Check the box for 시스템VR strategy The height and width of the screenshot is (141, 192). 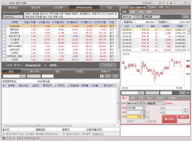tap(4, 39)
